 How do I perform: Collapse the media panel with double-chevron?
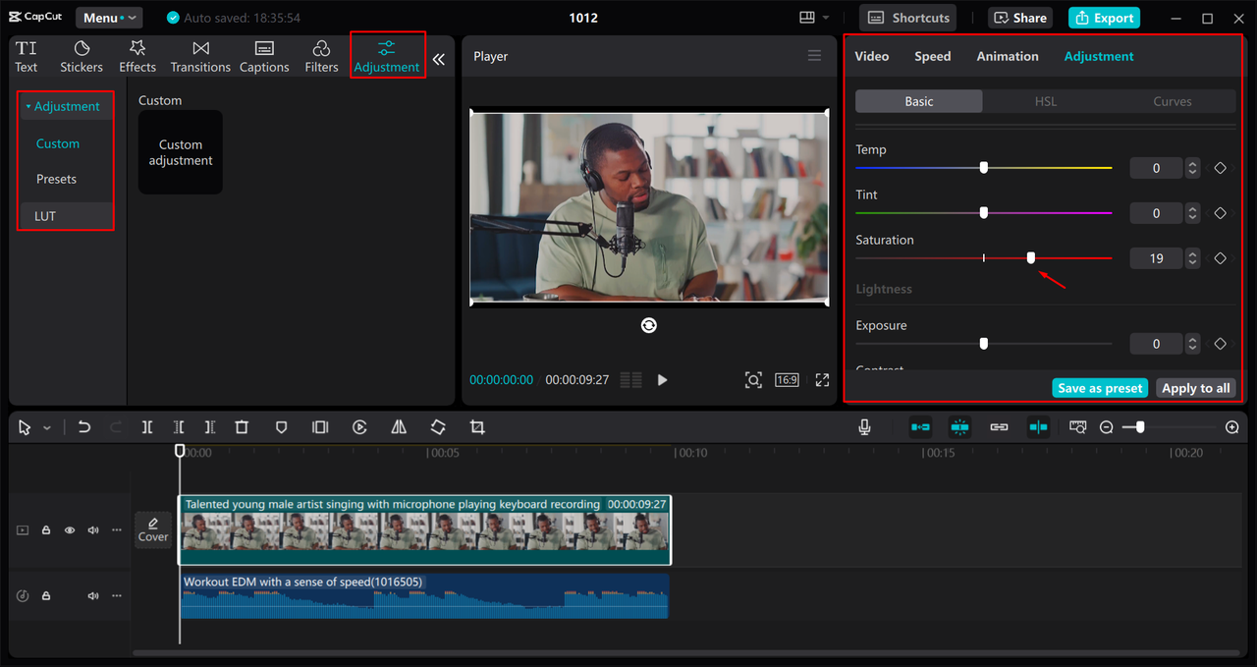[438, 59]
